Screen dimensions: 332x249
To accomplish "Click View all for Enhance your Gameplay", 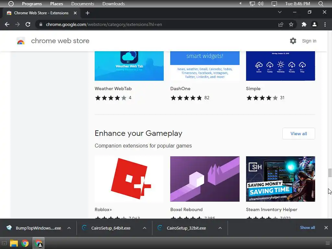I will (299, 134).
